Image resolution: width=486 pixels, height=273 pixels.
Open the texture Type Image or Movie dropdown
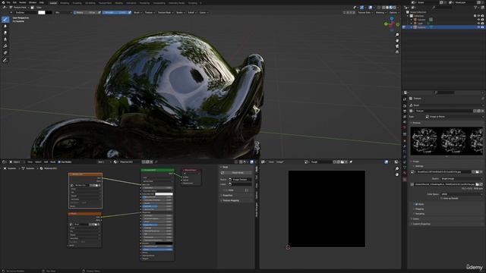pyautogui.click(x=454, y=117)
